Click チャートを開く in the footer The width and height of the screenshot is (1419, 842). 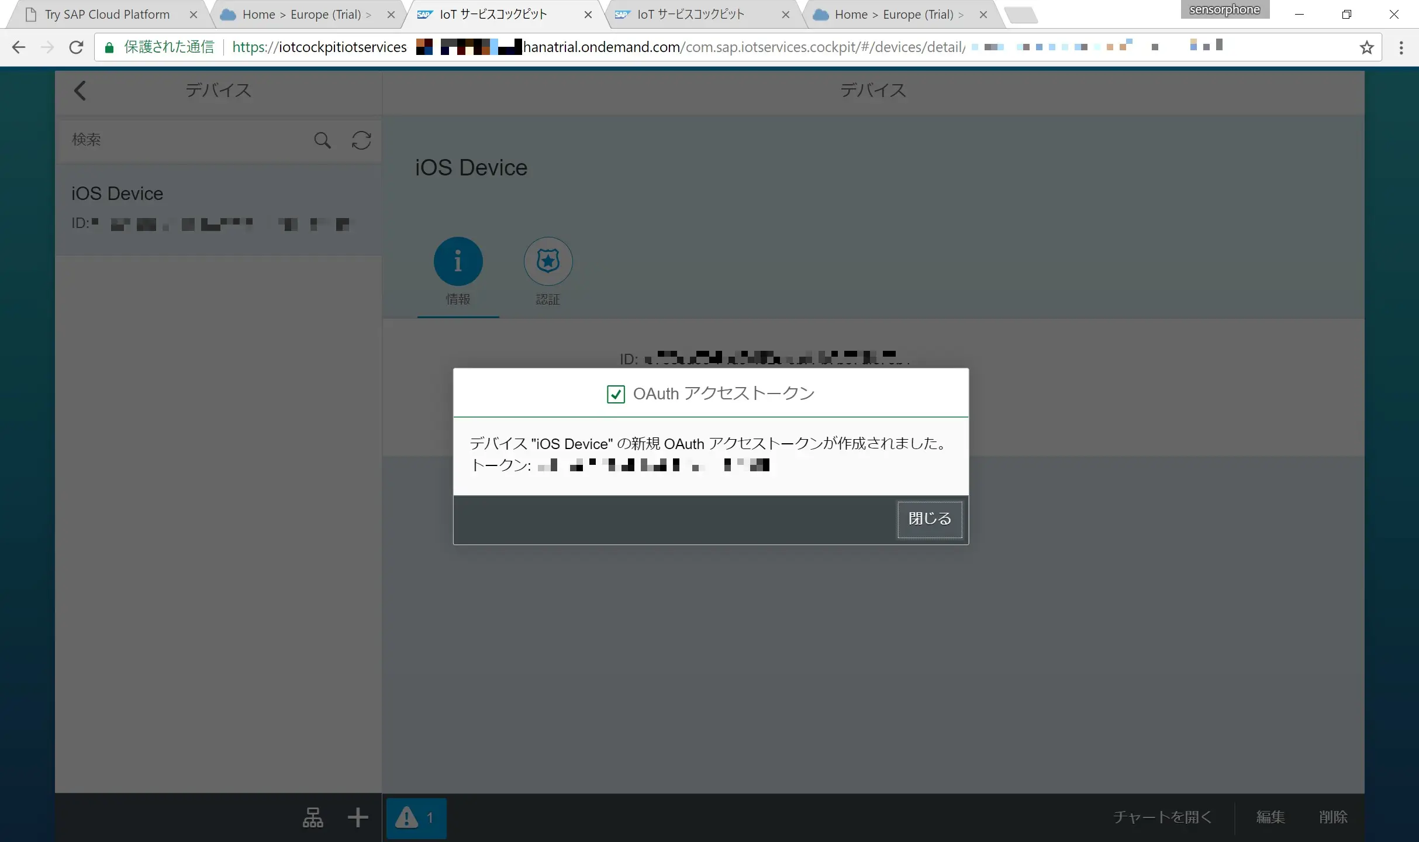coord(1162,817)
